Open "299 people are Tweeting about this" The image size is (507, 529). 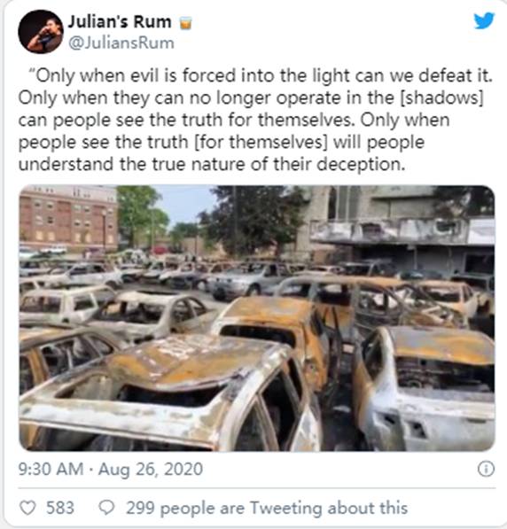(267, 508)
